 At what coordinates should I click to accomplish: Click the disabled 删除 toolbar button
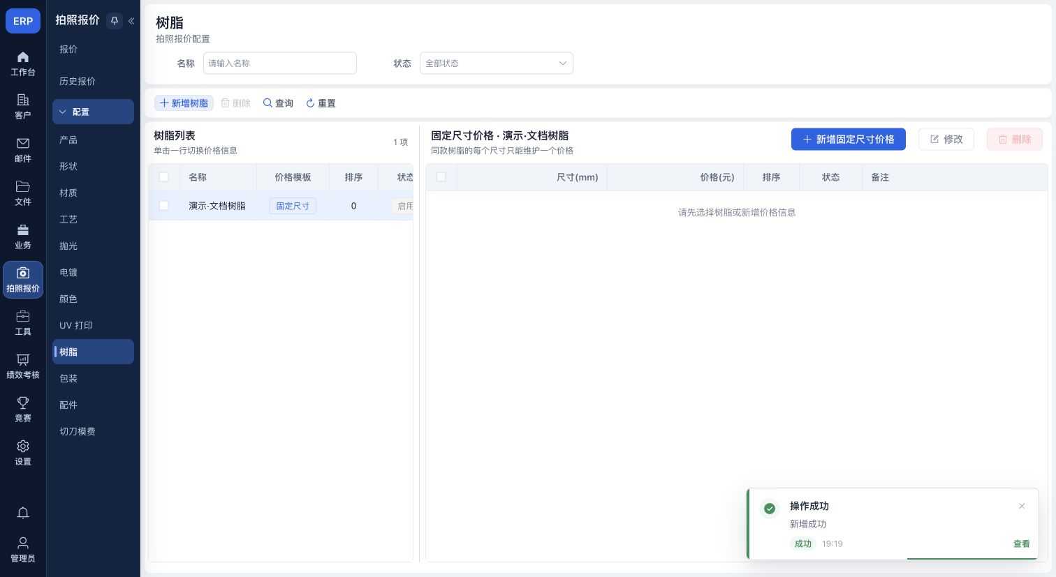(x=236, y=103)
